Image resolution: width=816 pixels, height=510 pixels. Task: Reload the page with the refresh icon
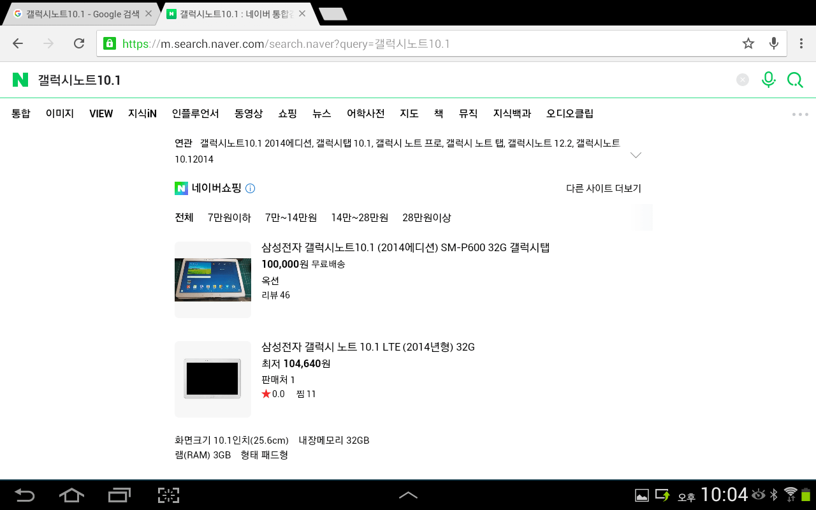(78, 43)
